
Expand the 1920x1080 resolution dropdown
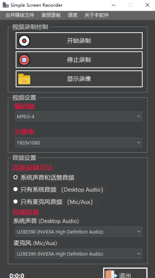point(79,143)
